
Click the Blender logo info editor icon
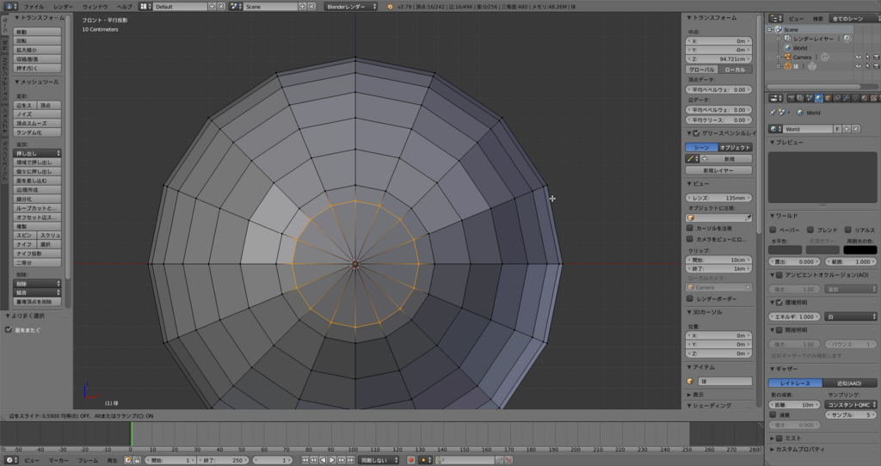(10, 6)
